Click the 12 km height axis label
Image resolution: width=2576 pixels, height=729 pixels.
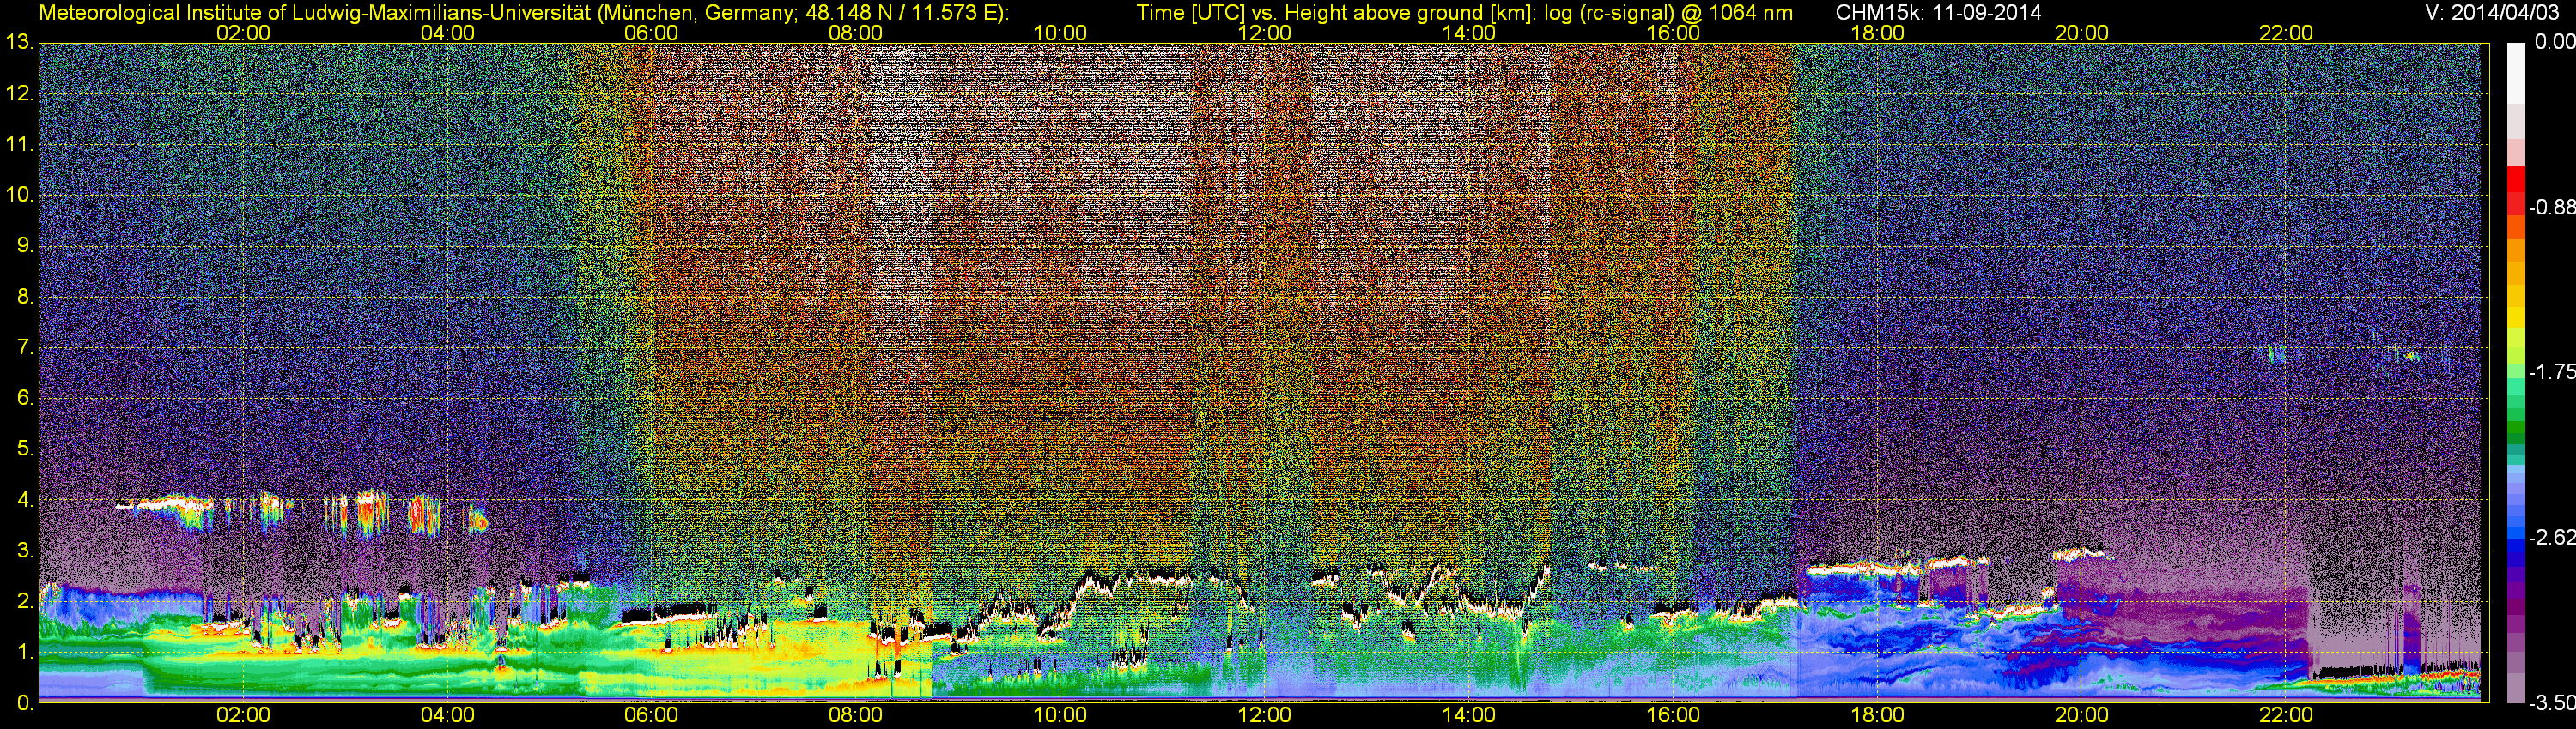coord(19,93)
